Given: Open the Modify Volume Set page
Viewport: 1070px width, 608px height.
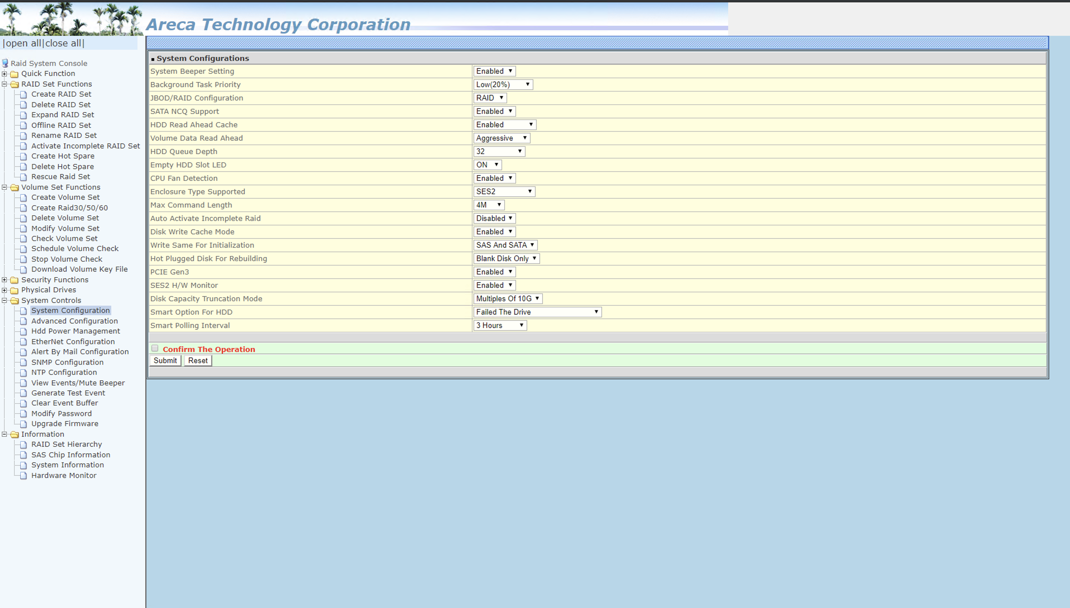Looking at the screenshot, I should pos(65,228).
